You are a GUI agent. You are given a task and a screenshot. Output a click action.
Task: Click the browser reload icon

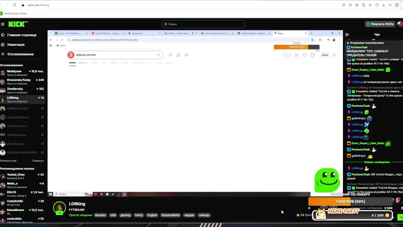14,5
